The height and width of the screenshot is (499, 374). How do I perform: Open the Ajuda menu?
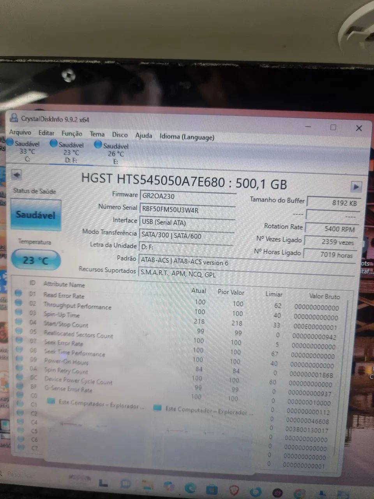(x=144, y=136)
